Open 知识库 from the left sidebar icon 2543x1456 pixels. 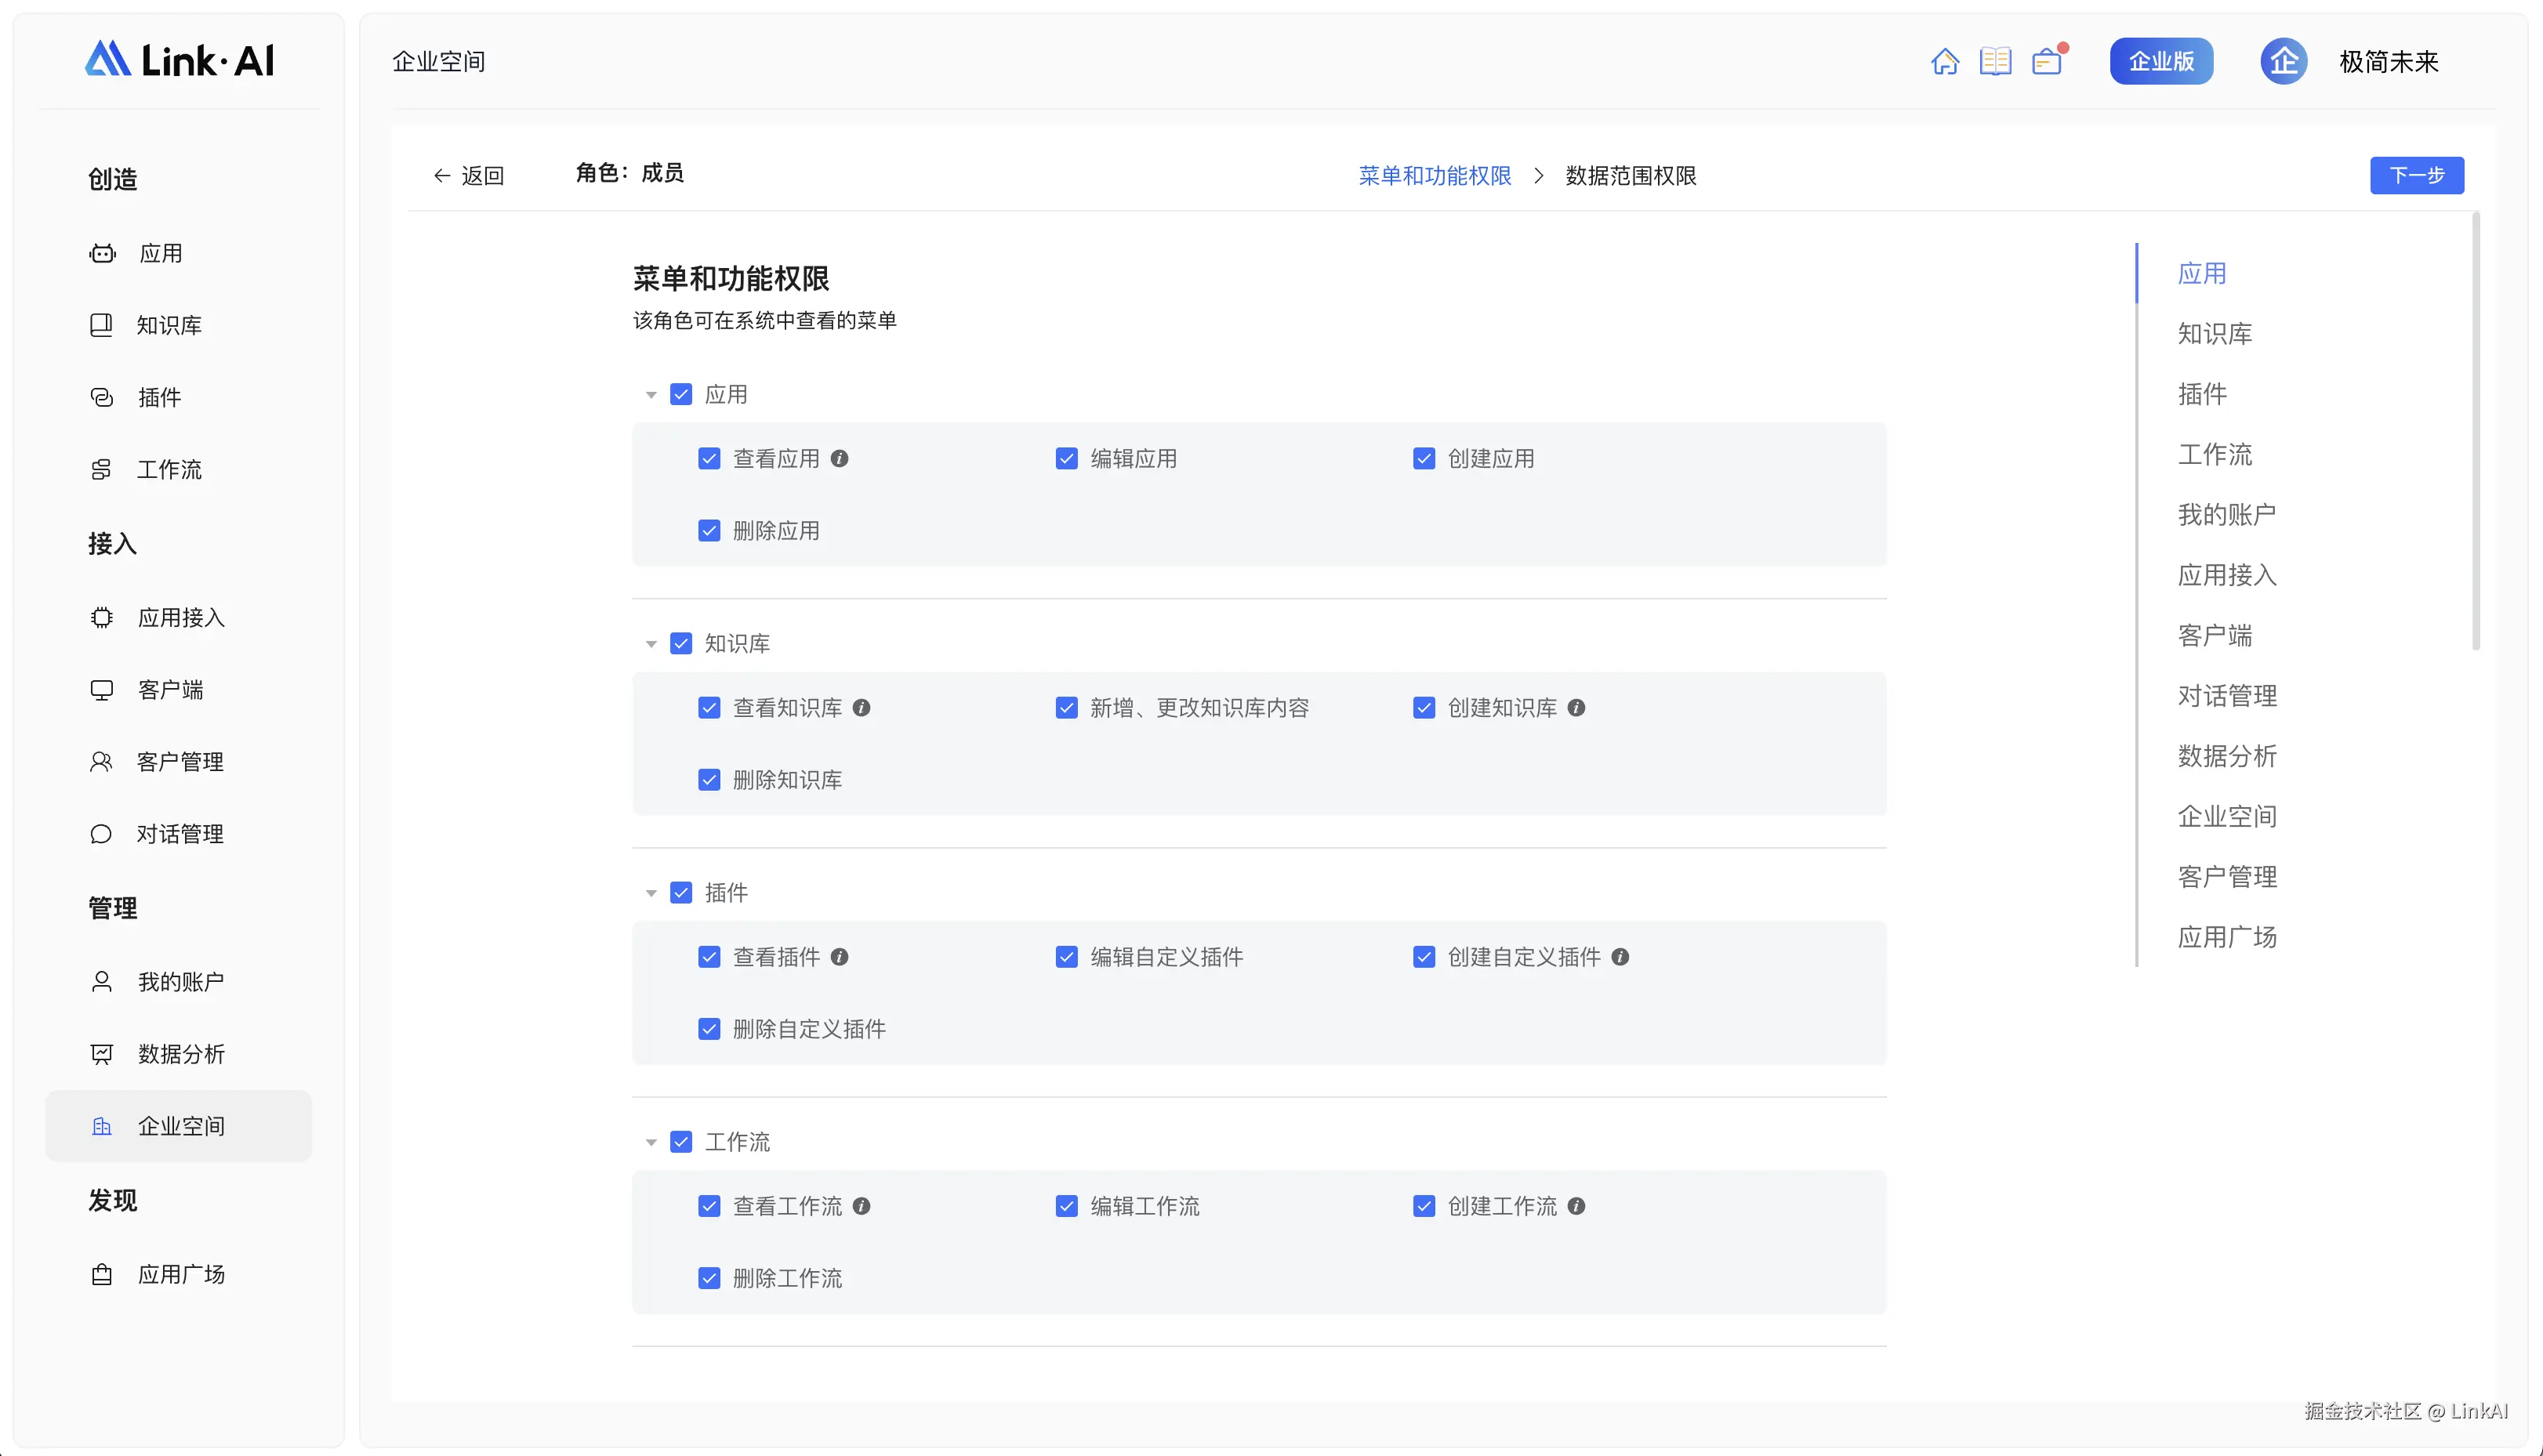tap(101, 324)
